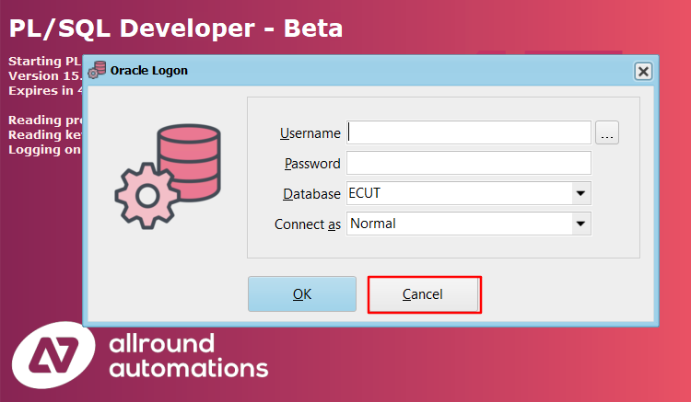Screen dimensions: 691x402
Task: Focus the Password input field
Action: click(x=468, y=164)
